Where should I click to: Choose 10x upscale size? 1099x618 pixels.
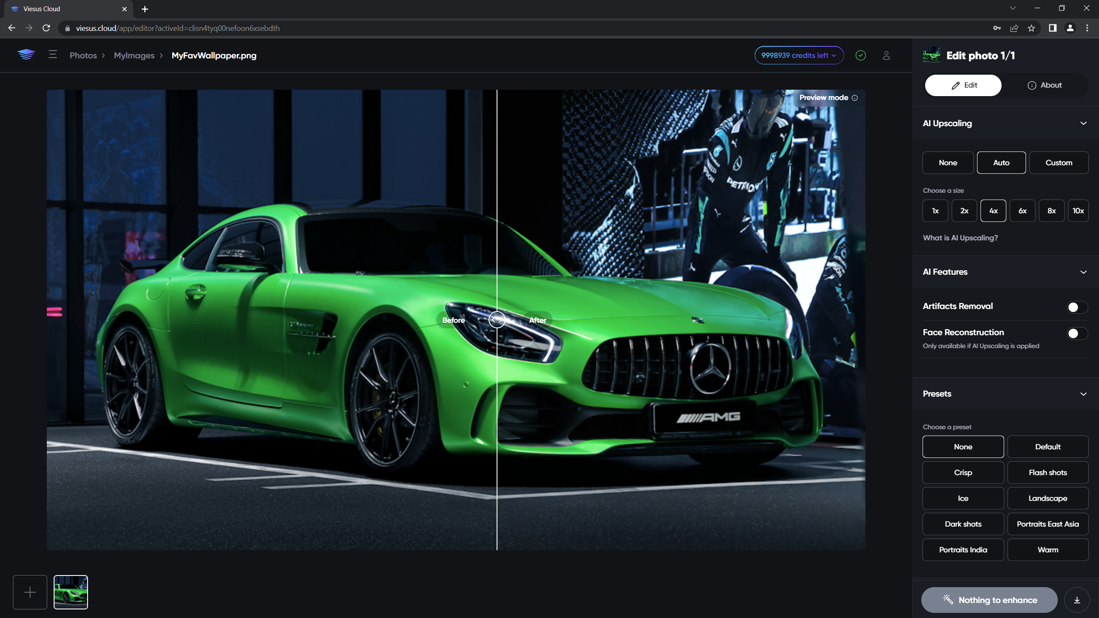point(1078,211)
